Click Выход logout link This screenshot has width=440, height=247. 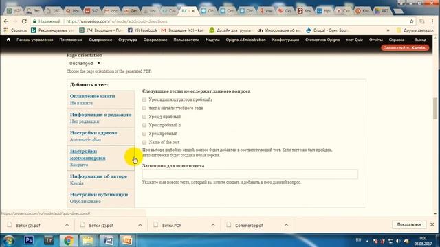point(420,40)
